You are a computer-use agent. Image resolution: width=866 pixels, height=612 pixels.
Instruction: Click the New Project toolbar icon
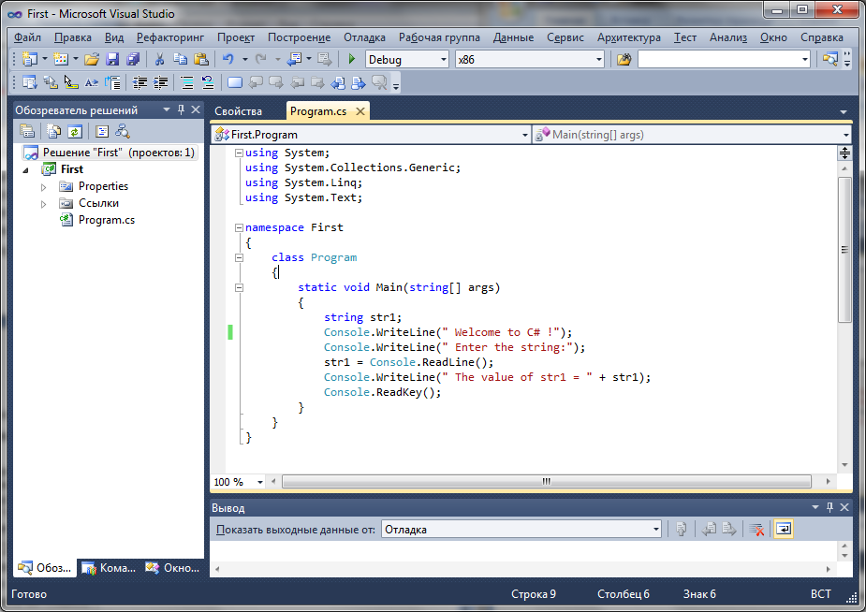29,59
